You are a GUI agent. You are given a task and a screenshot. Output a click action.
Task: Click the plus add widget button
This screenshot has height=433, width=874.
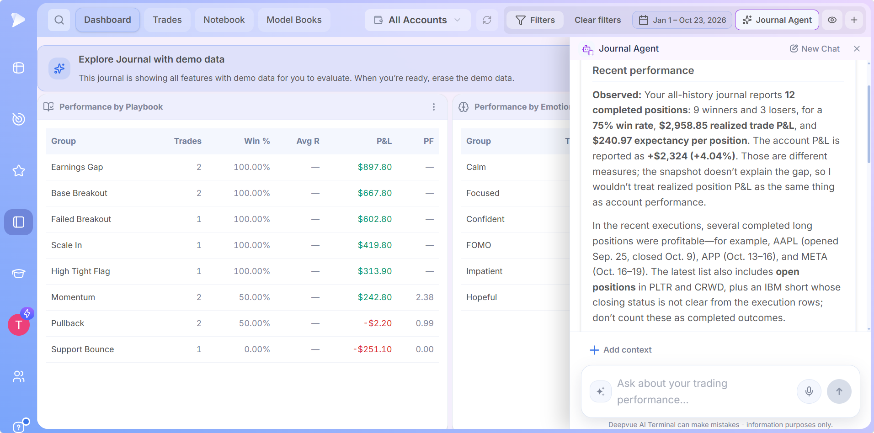click(x=854, y=20)
